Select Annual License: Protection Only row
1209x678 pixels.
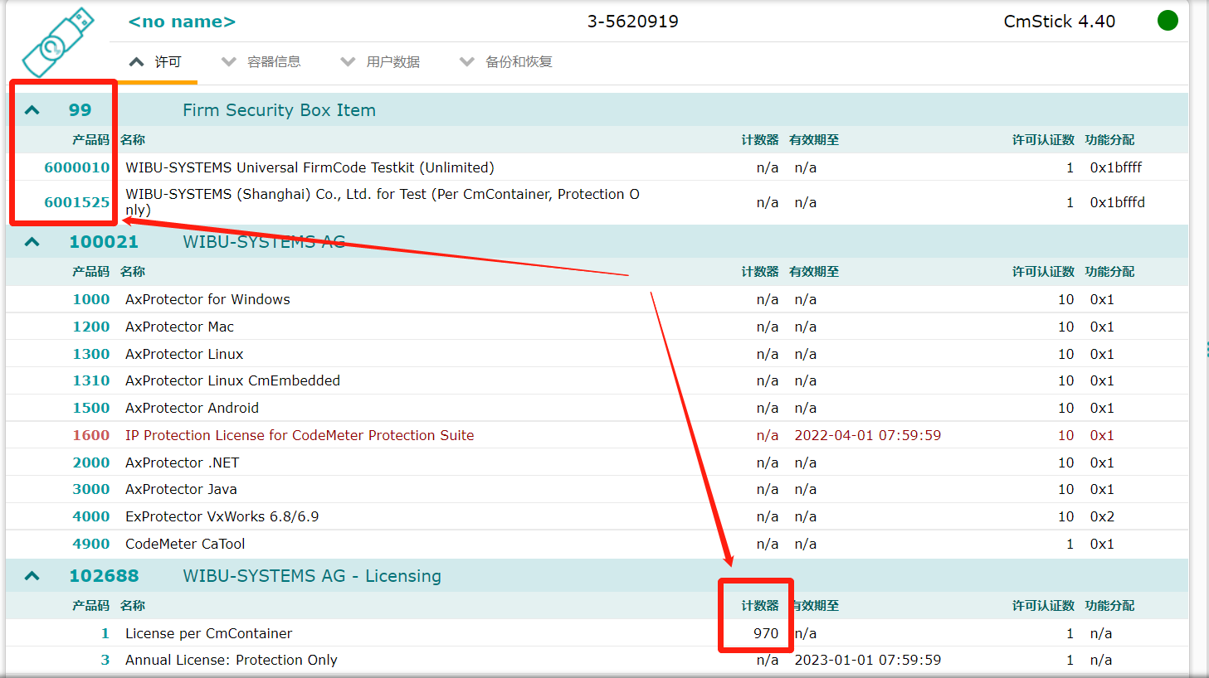(x=597, y=660)
